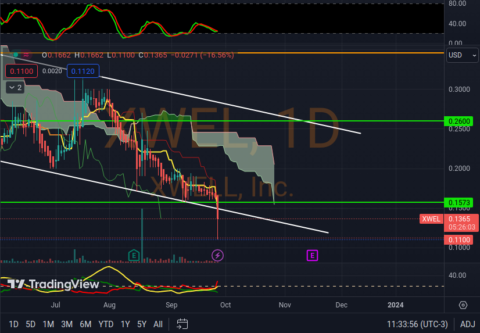Click the blue 0.1120 buy price button

point(83,71)
